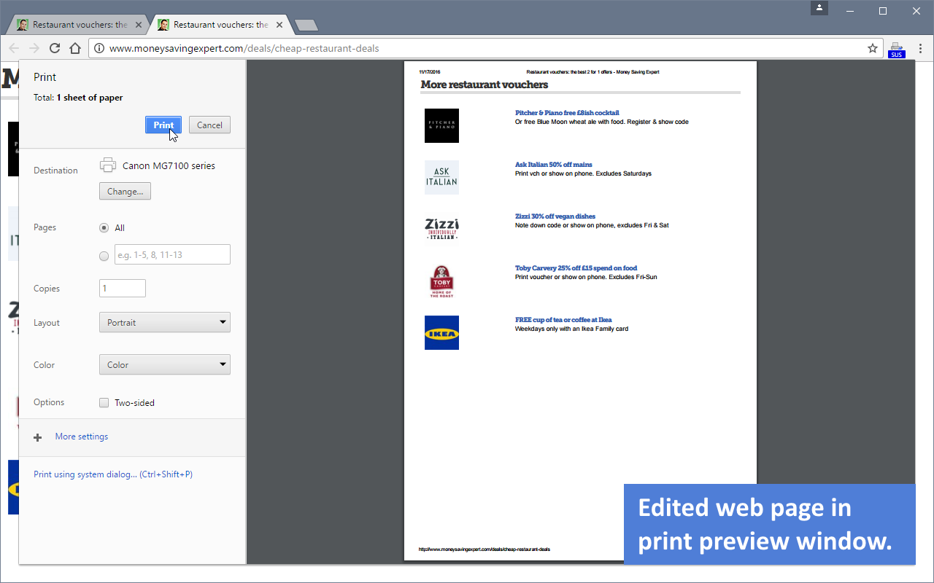Screen dimensions: 934x583
Task: Enable the Two-sided checkbox
Action: pyautogui.click(x=104, y=403)
